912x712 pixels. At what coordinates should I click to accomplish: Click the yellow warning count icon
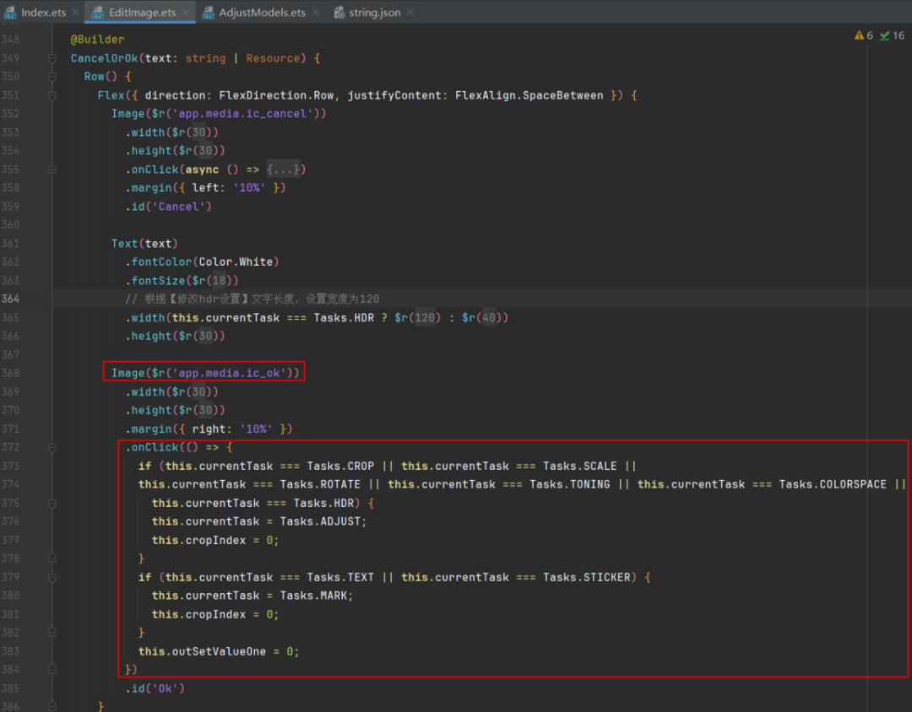[x=859, y=35]
